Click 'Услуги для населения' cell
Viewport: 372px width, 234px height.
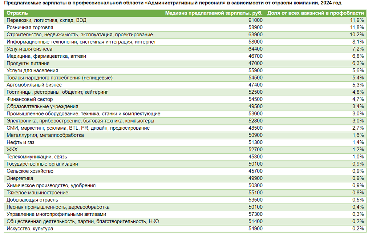[x=32, y=71]
